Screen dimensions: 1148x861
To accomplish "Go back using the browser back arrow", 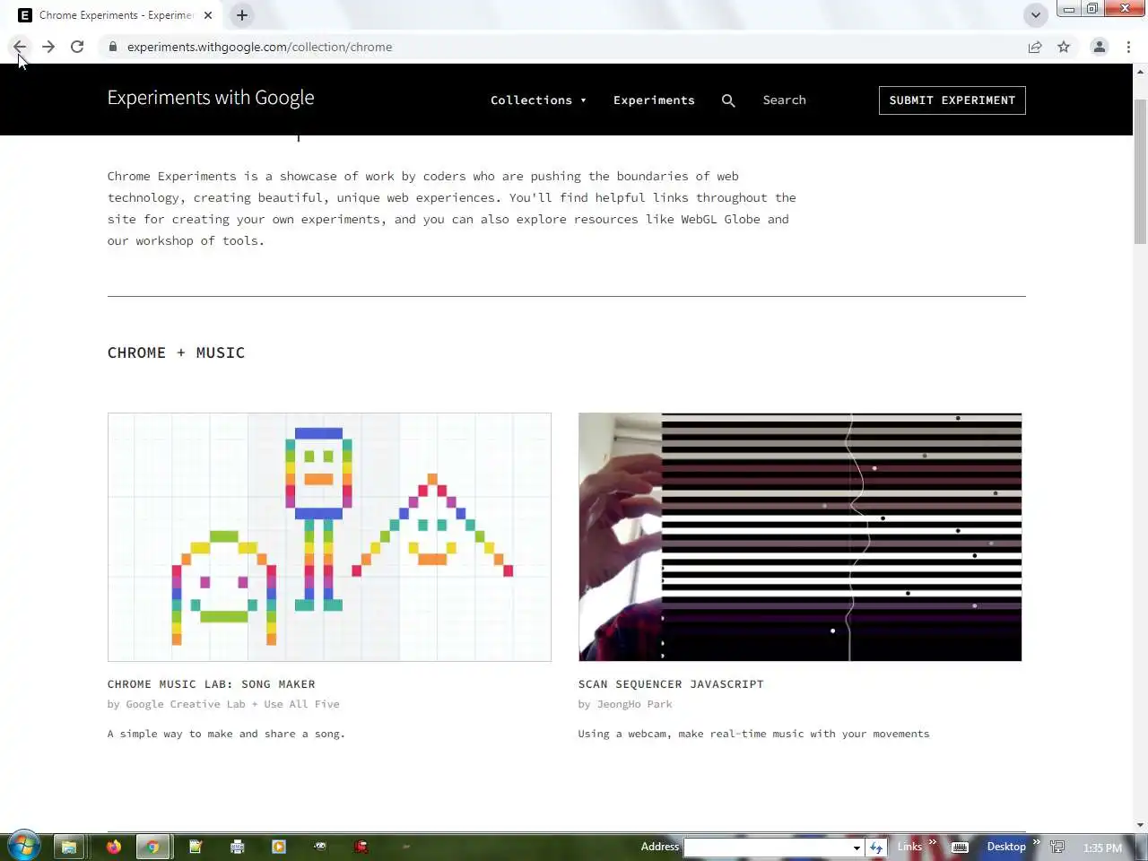I will [x=20, y=47].
